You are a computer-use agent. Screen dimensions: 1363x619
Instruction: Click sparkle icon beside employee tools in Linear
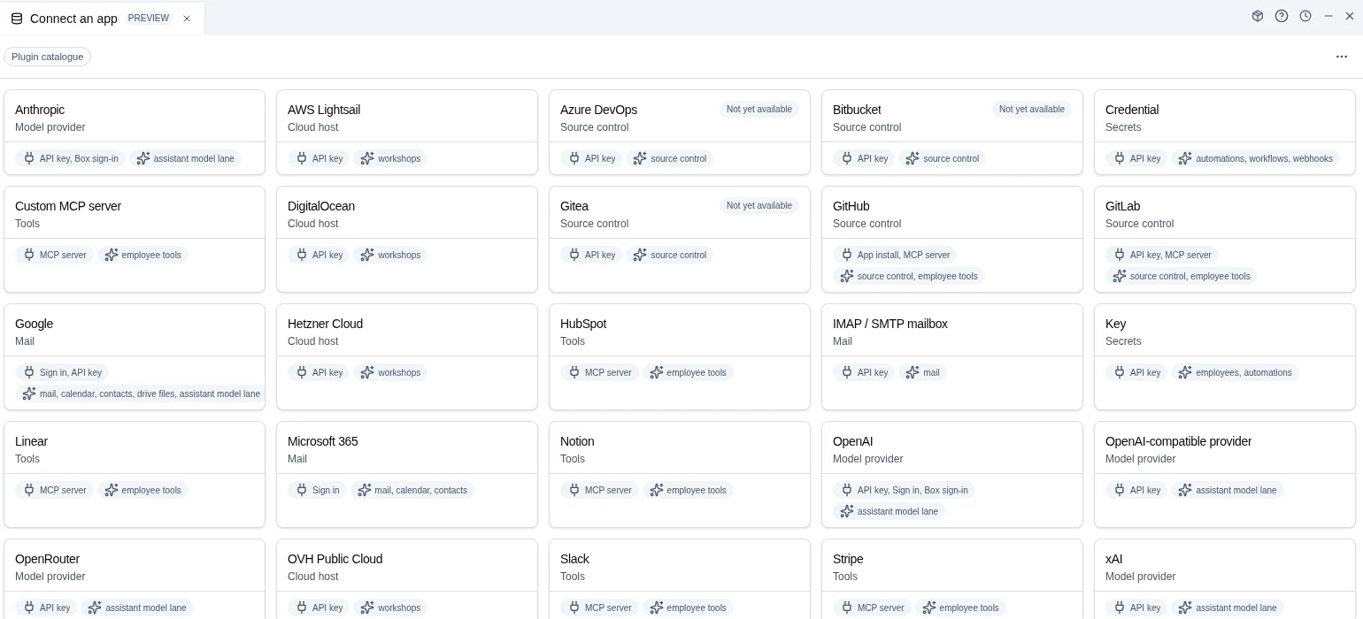pyautogui.click(x=112, y=490)
